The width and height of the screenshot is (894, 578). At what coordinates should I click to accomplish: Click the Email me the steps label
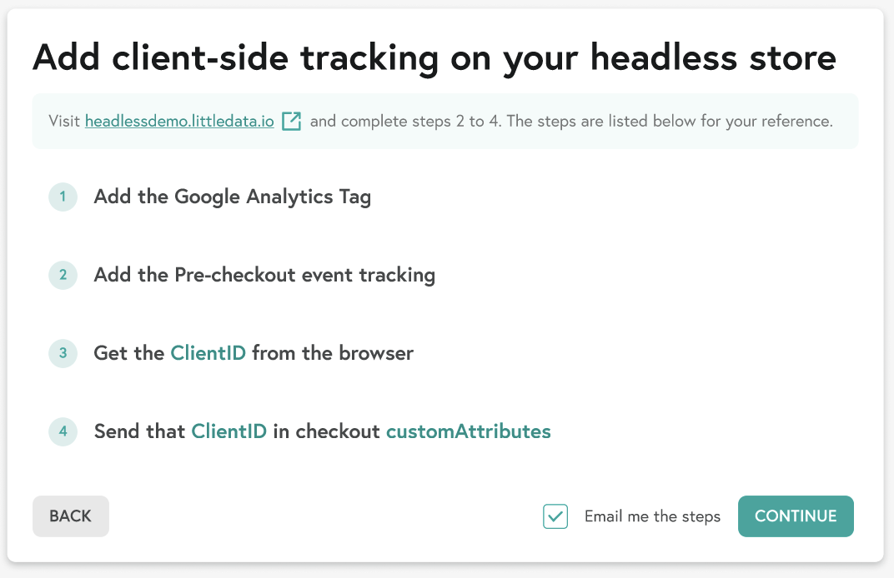pyautogui.click(x=652, y=516)
